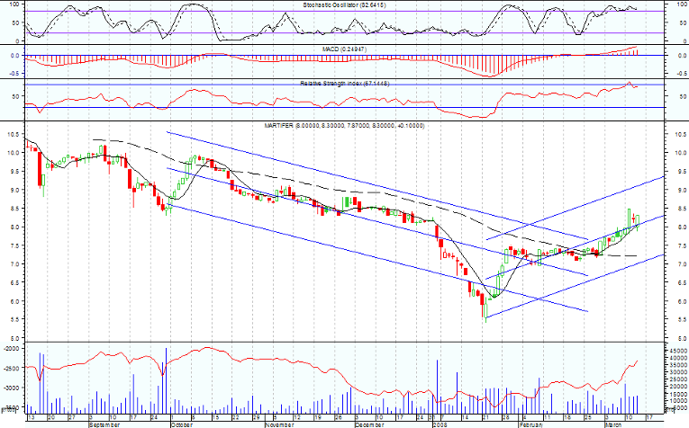Click the 30000 volume axis value
689x428 pixels.
(678, 372)
